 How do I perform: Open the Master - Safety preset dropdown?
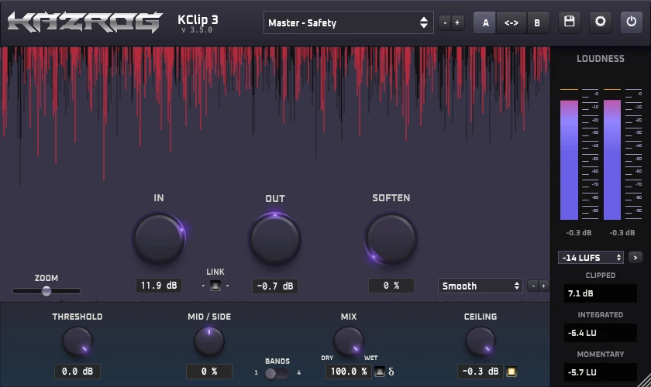click(349, 22)
